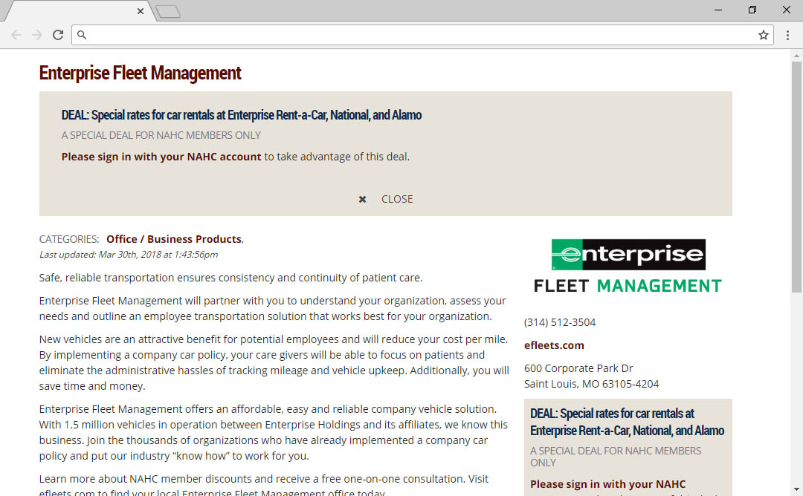803x496 pixels.
Task: Click the scrollbar down arrow
Action: pyautogui.click(x=796, y=489)
